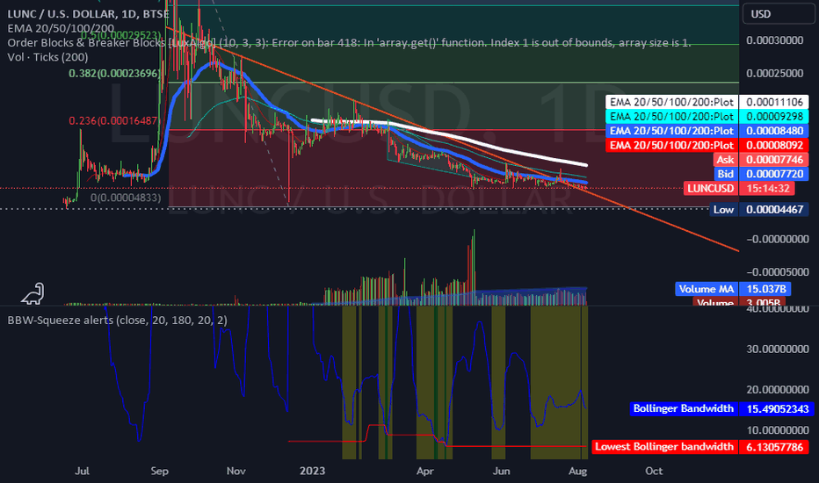The width and height of the screenshot is (819, 483).
Task: Click the blue EMA plot label 0.00008480
Action: click(707, 131)
